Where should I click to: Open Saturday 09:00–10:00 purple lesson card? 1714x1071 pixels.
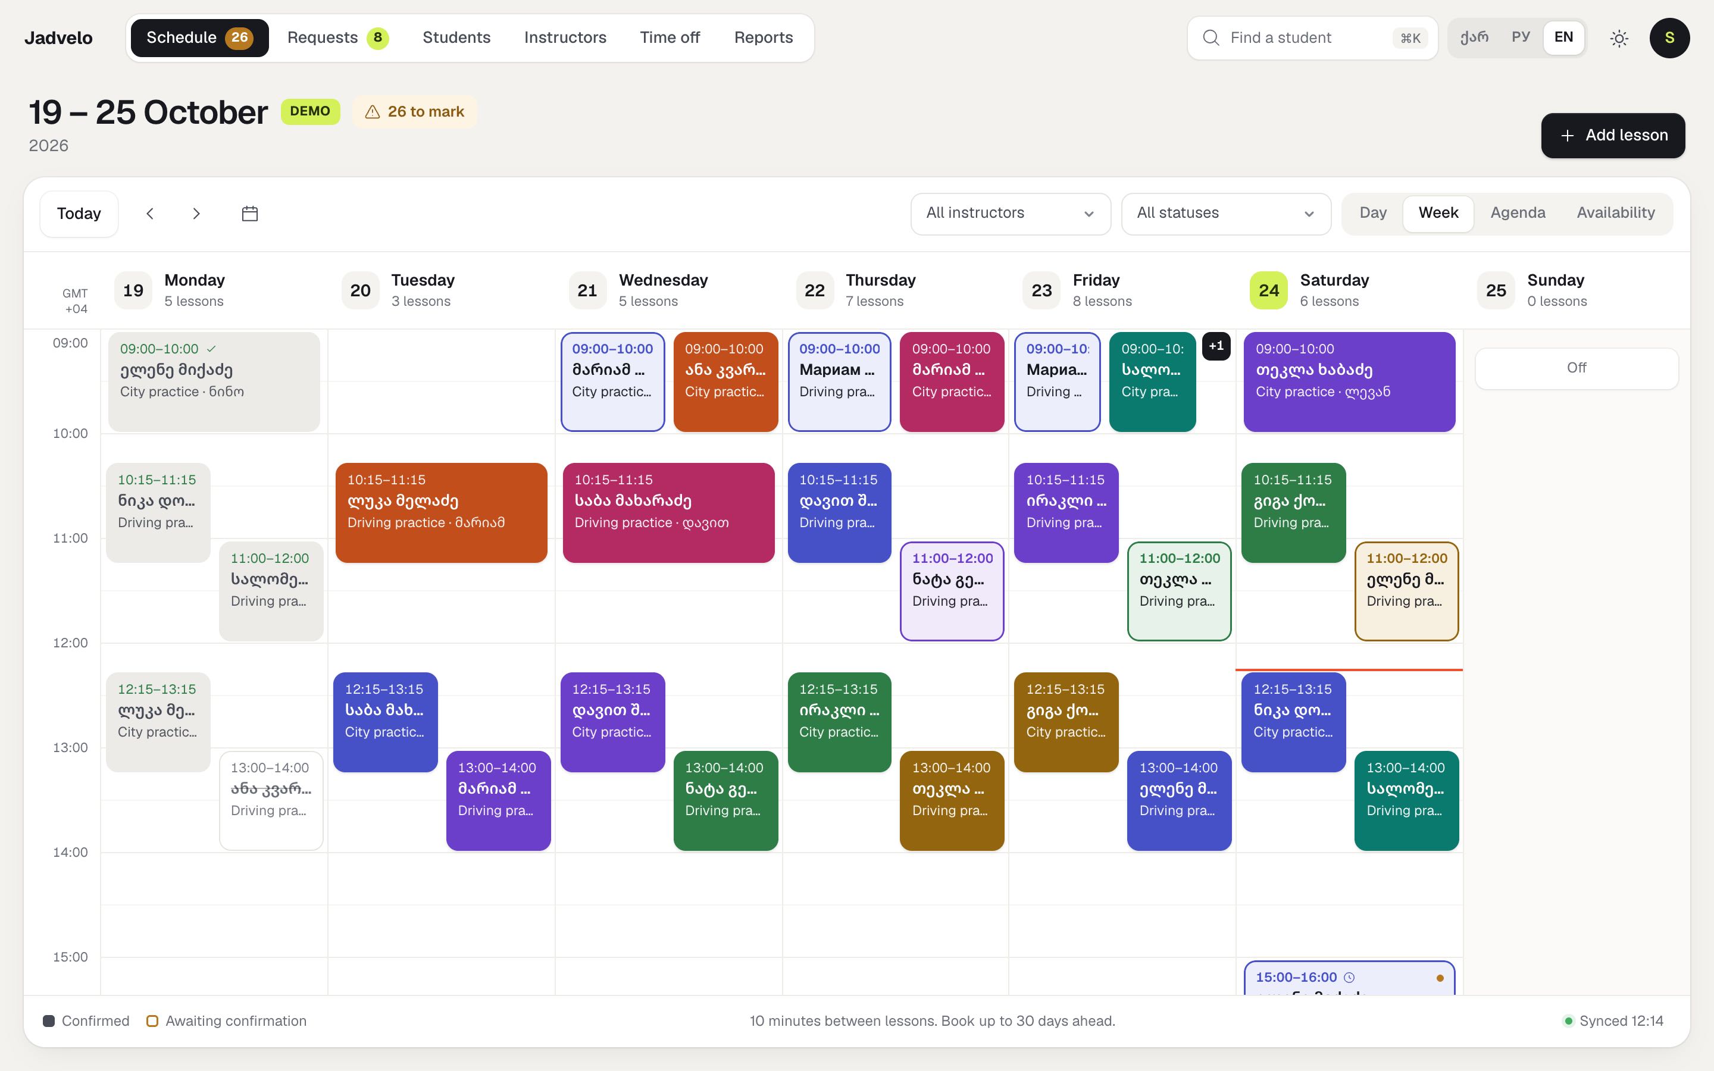click(1349, 382)
